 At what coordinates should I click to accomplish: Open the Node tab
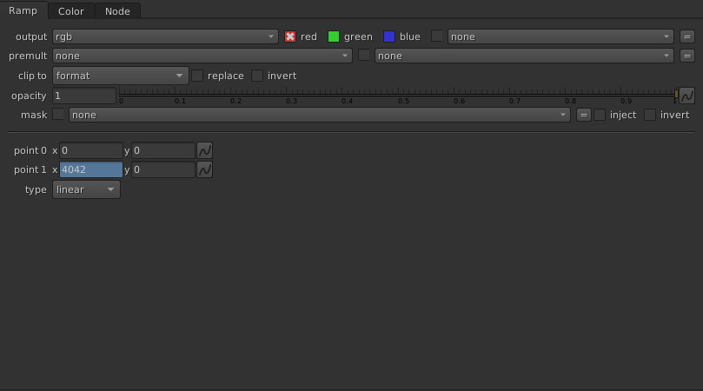[117, 11]
